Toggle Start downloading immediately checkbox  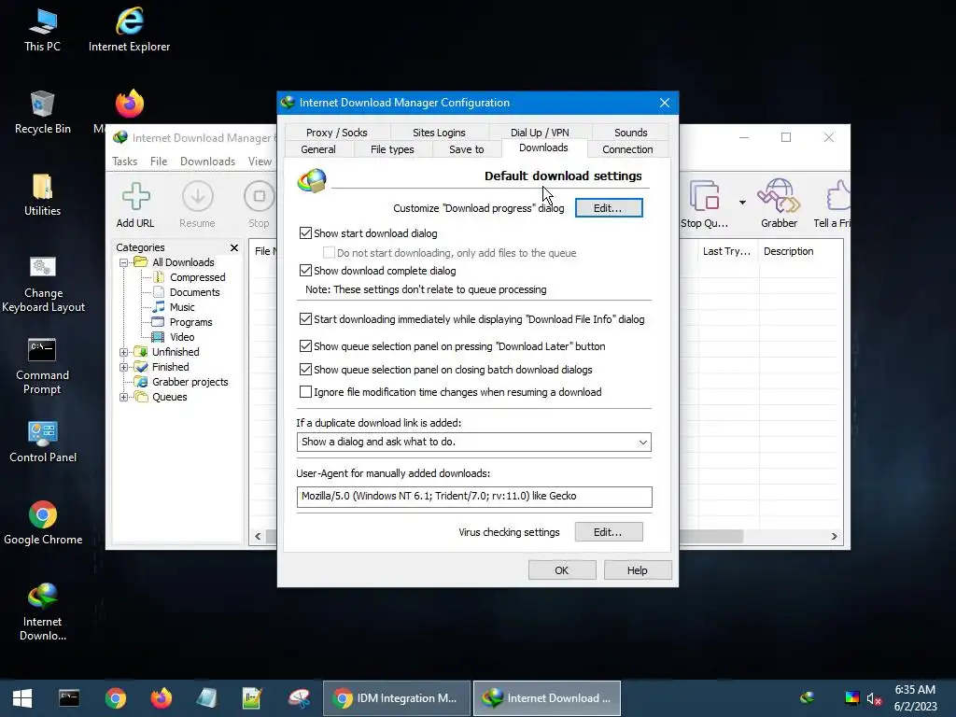coord(305,319)
